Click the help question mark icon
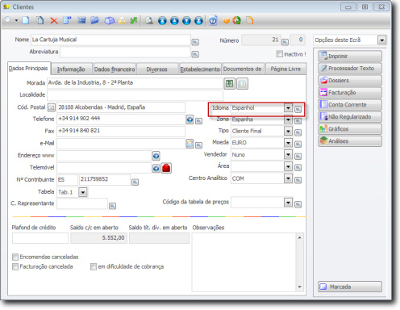 pyautogui.click(x=213, y=20)
